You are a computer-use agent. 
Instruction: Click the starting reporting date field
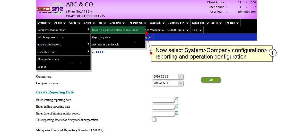click(163, 100)
